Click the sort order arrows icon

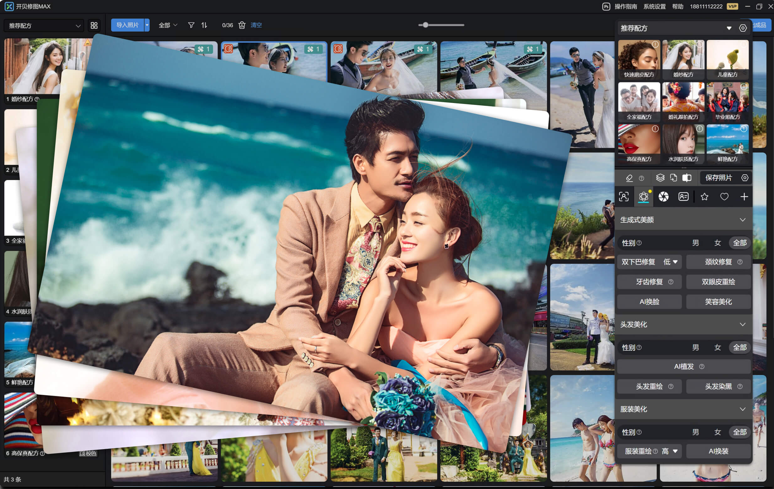204,25
